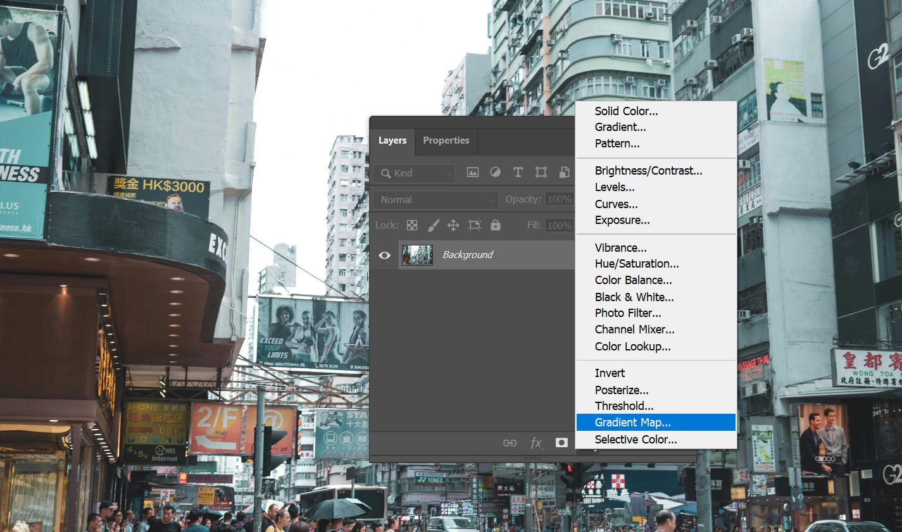Screen dimensions: 902x532
Task: Add an Exposure... adjustment layer
Action: coord(622,220)
